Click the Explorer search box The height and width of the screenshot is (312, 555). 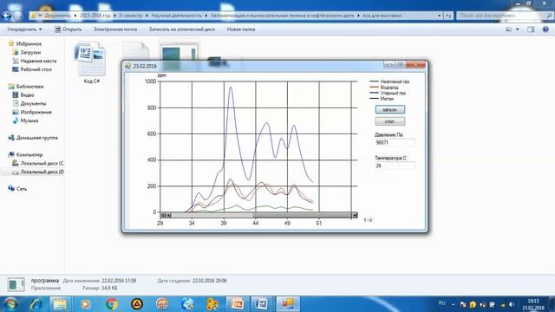click(505, 16)
